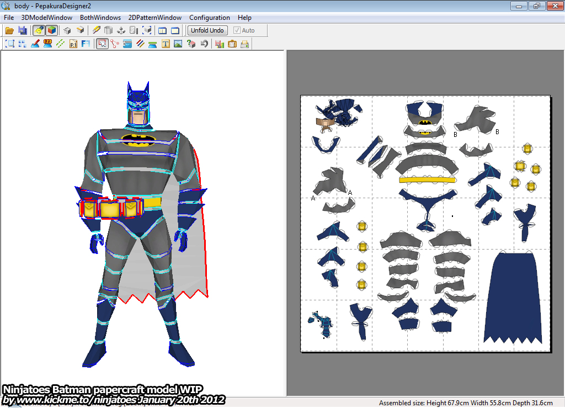Select the move-model anchor tool
The height and width of the screenshot is (408, 565).
tap(121, 30)
